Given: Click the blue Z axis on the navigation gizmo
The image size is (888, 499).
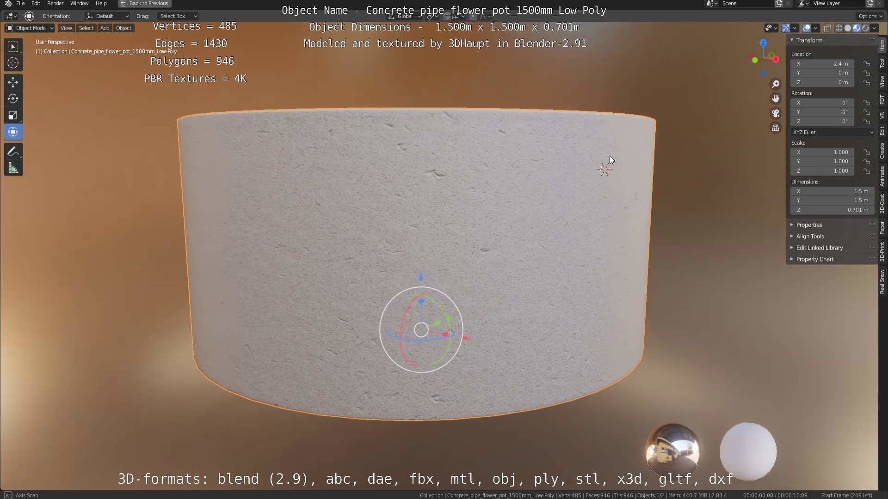Looking at the screenshot, I should 763,43.
